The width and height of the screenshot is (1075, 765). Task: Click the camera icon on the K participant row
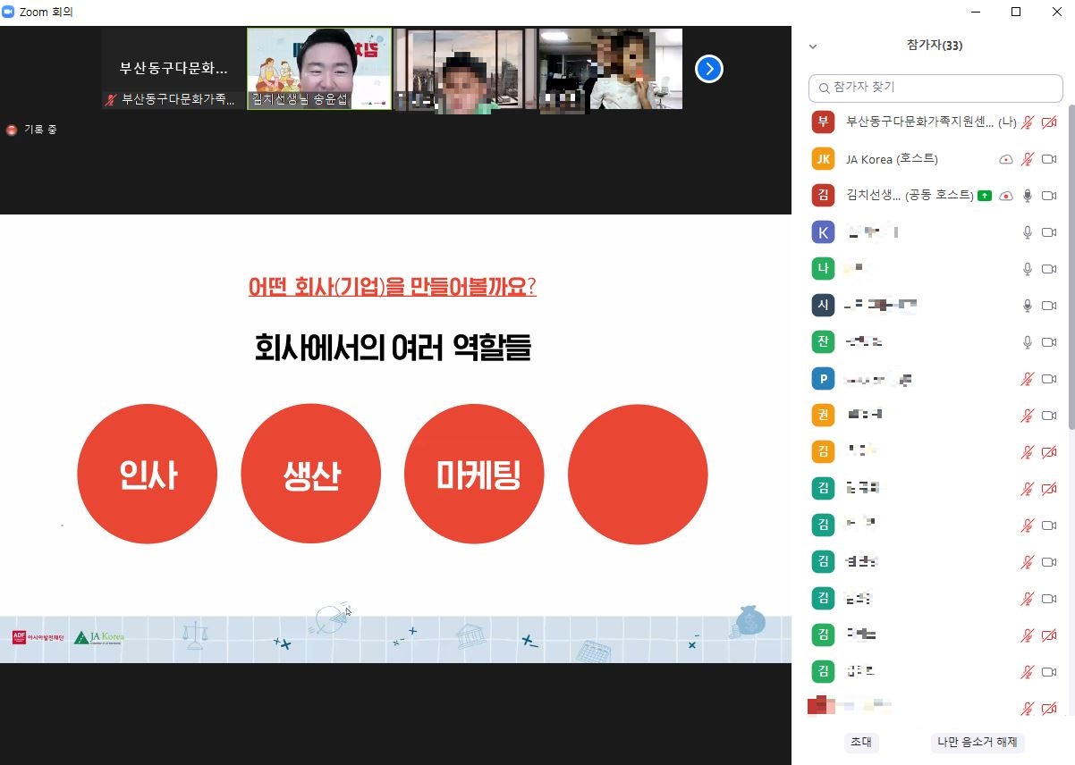1050,232
